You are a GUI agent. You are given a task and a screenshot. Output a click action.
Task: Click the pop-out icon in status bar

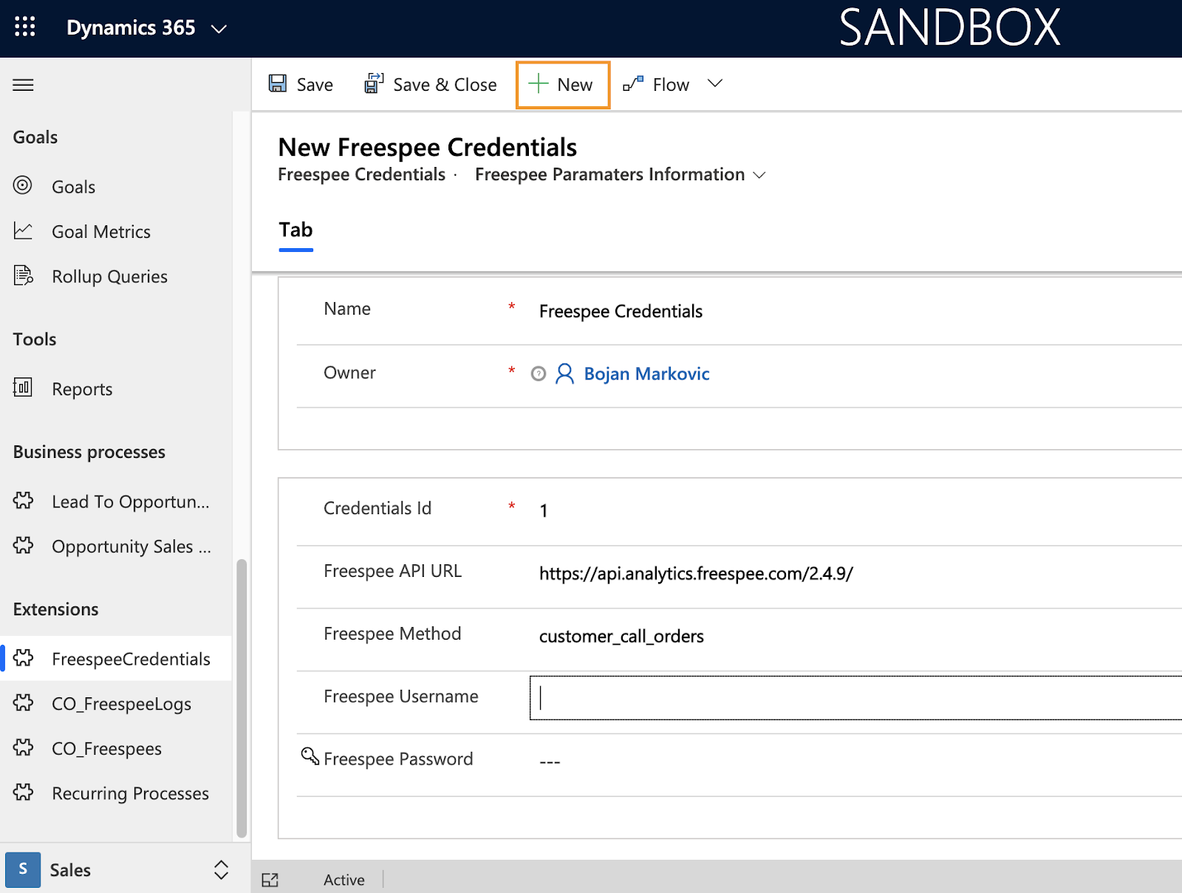tap(270, 880)
